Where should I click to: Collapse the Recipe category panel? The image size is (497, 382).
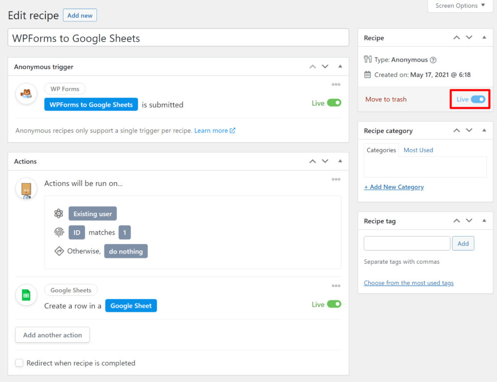[x=484, y=130]
